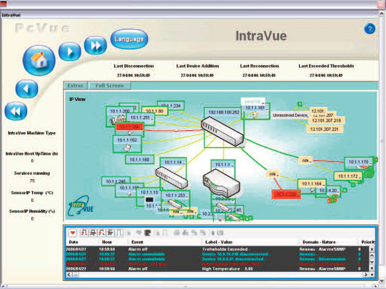Screen dimensions: 386x289
Task: Click the double-arrow rewind button
Action: (16, 111)
